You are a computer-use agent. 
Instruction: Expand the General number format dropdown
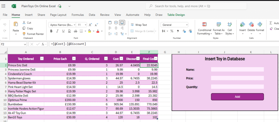(187, 25)
